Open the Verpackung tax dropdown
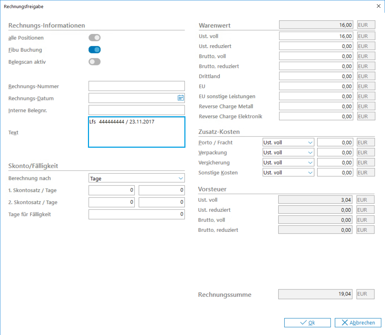The height and width of the screenshot is (335, 385). (288, 153)
